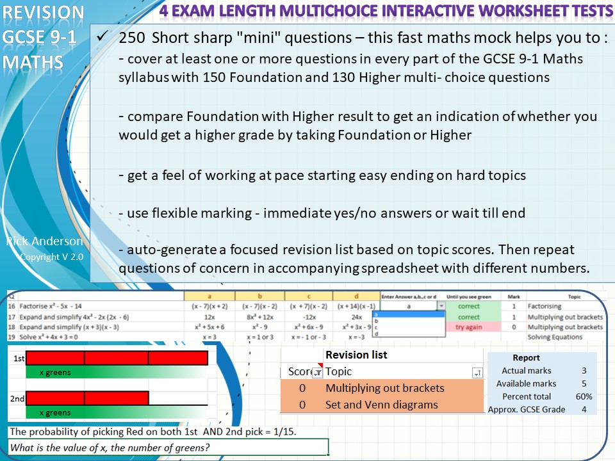This screenshot has height=461, width=615.
Task: Click the "Mark" column header
Action: point(514,296)
